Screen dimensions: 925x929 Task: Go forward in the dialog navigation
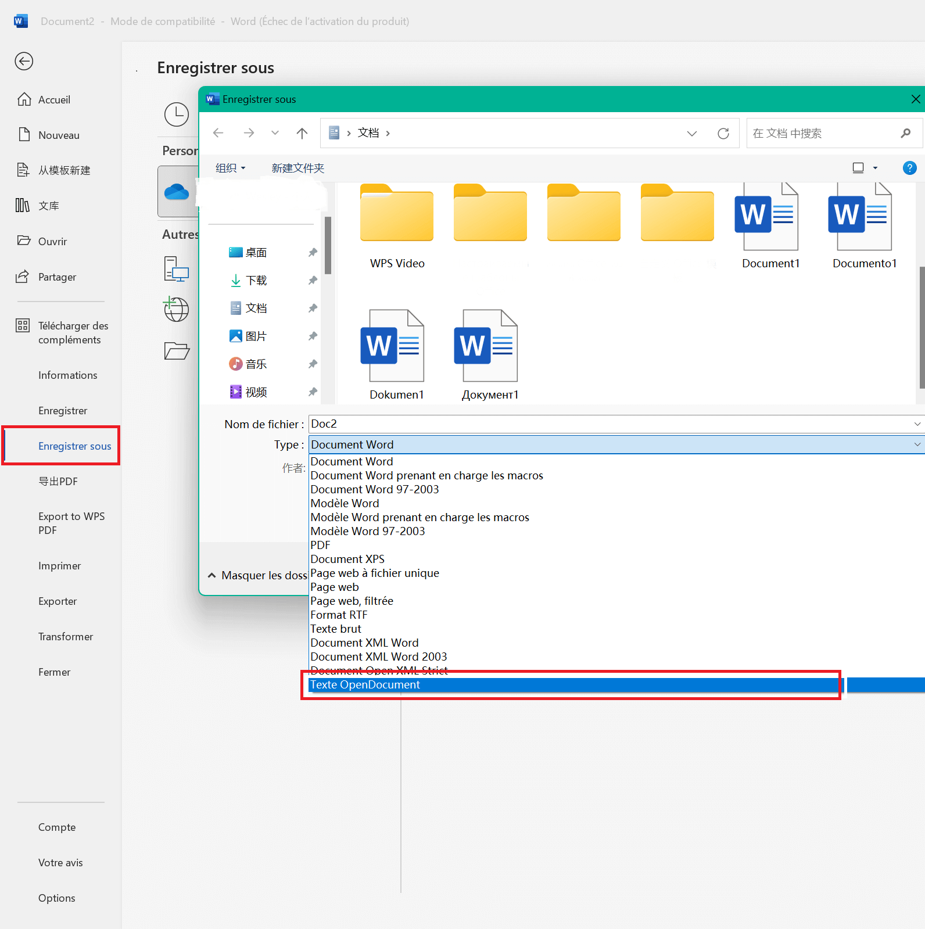click(x=249, y=133)
